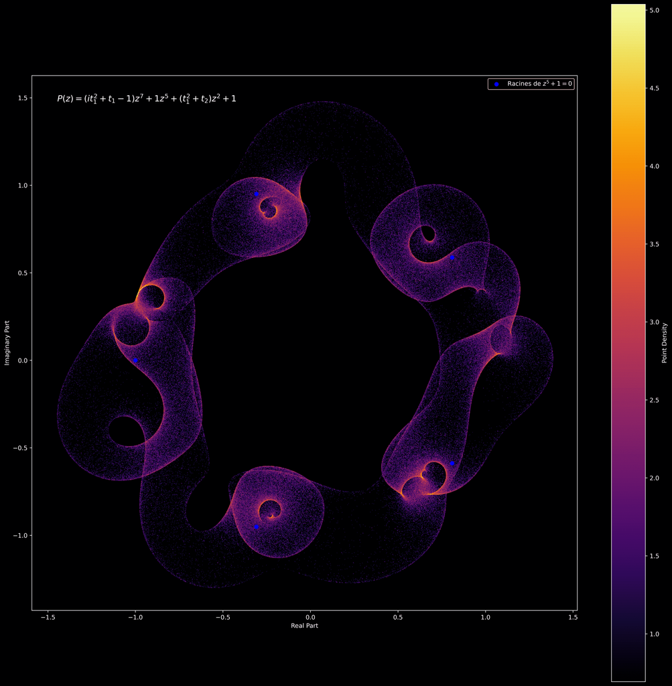Select the legend text 'Racines de z⁵+1=0'
The height and width of the screenshot is (686, 672).
(x=540, y=84)
